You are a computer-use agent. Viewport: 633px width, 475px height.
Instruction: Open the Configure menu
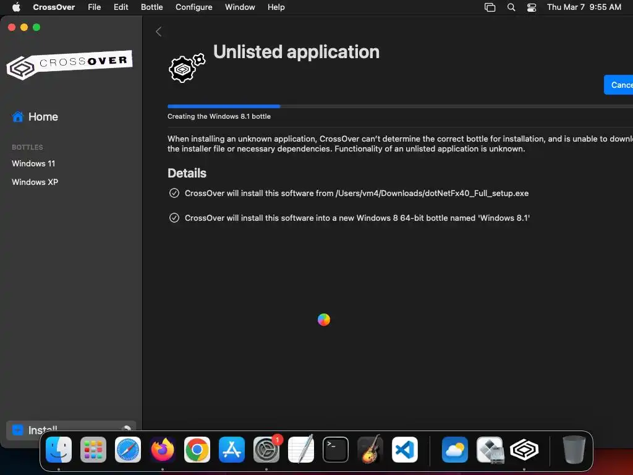click(x=193, y=7)
